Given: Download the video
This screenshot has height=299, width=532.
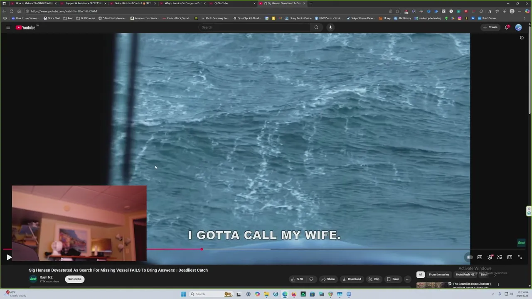Looking at the screenshot, I should coord(352,279).
